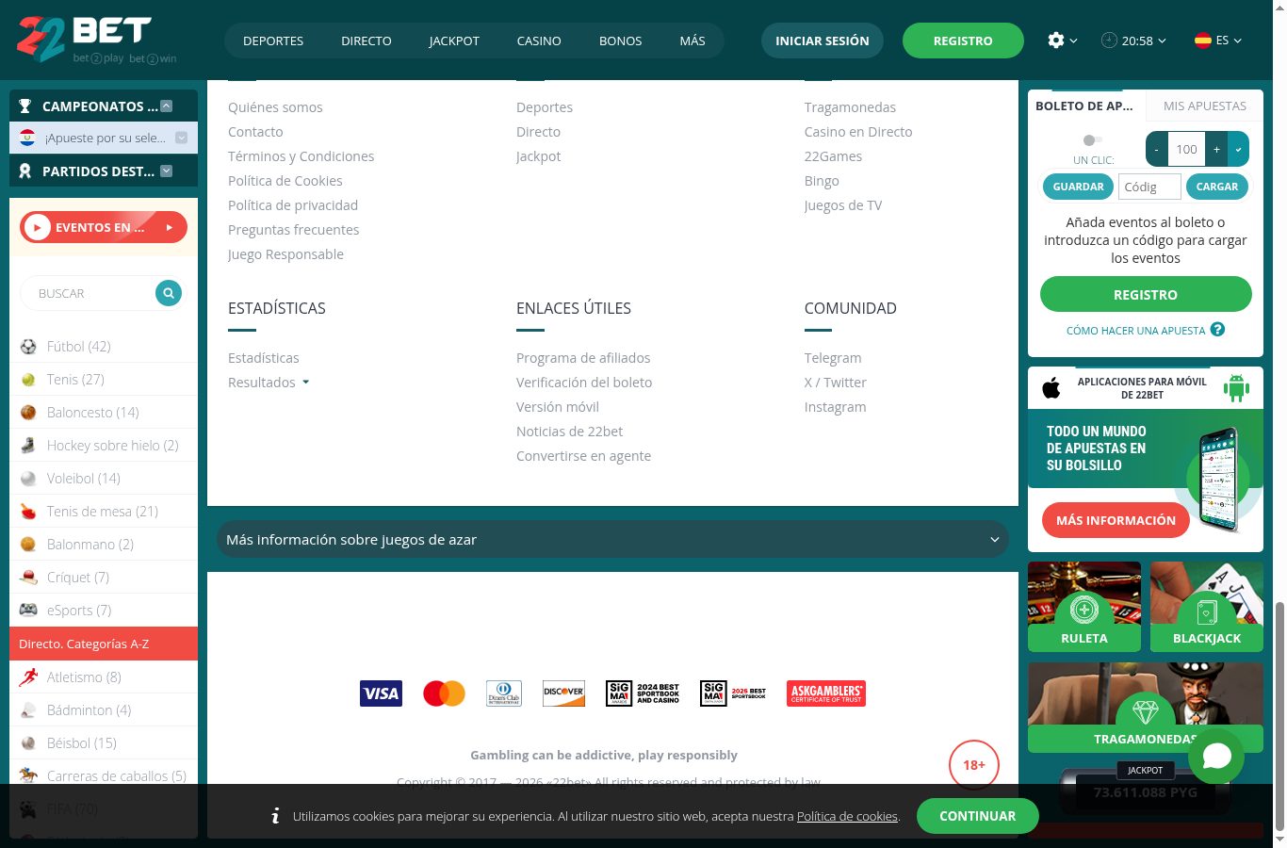This screenshot has width=1287, height=848.
Task: Click the Spanish flag language icon
Action: 1203,41
